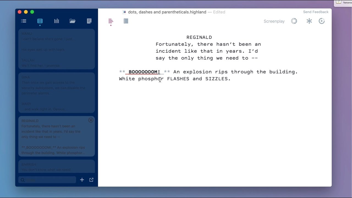Open the Scratchpad notes icon in sidebar

(89, 21)
